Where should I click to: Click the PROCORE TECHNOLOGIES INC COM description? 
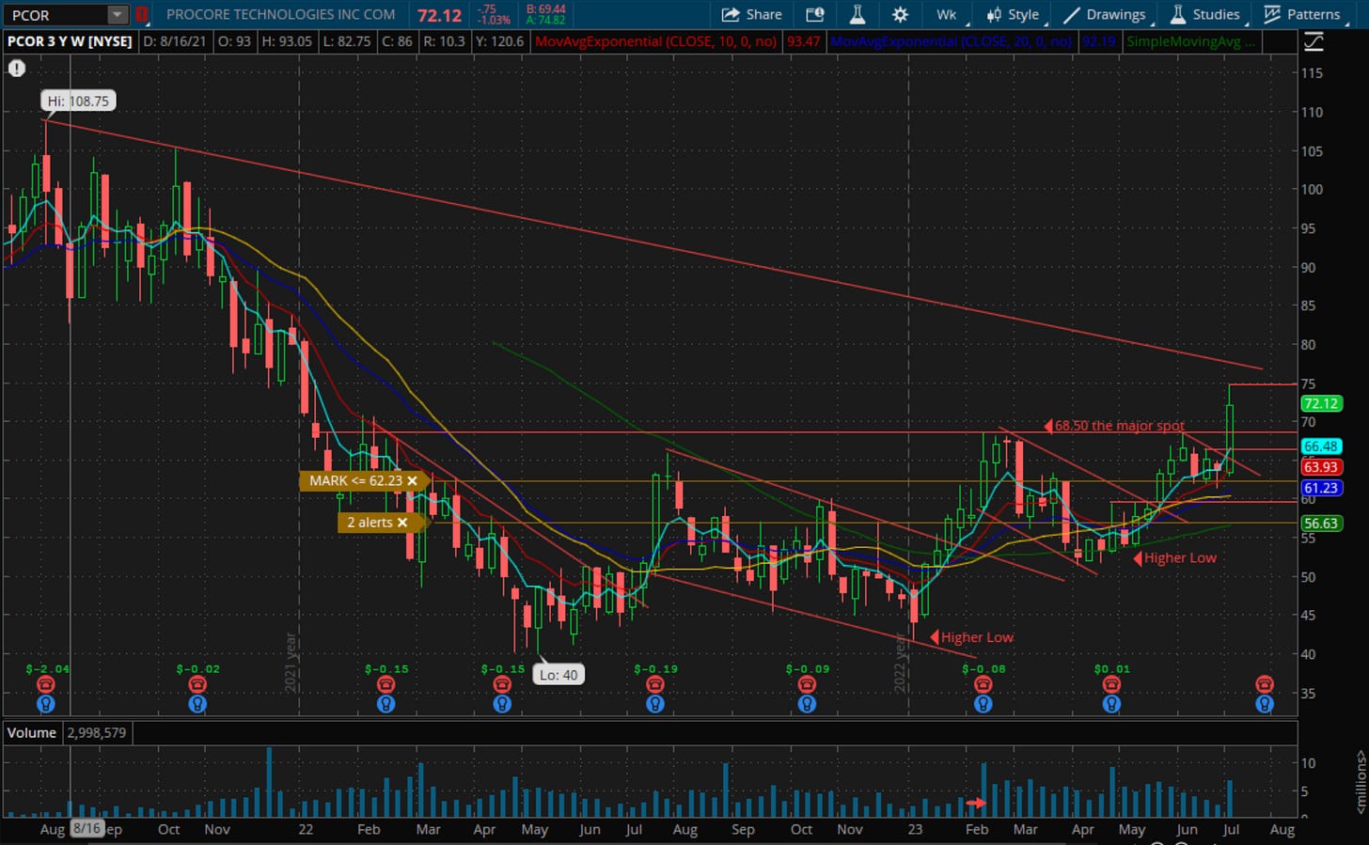tap(280, 15)
